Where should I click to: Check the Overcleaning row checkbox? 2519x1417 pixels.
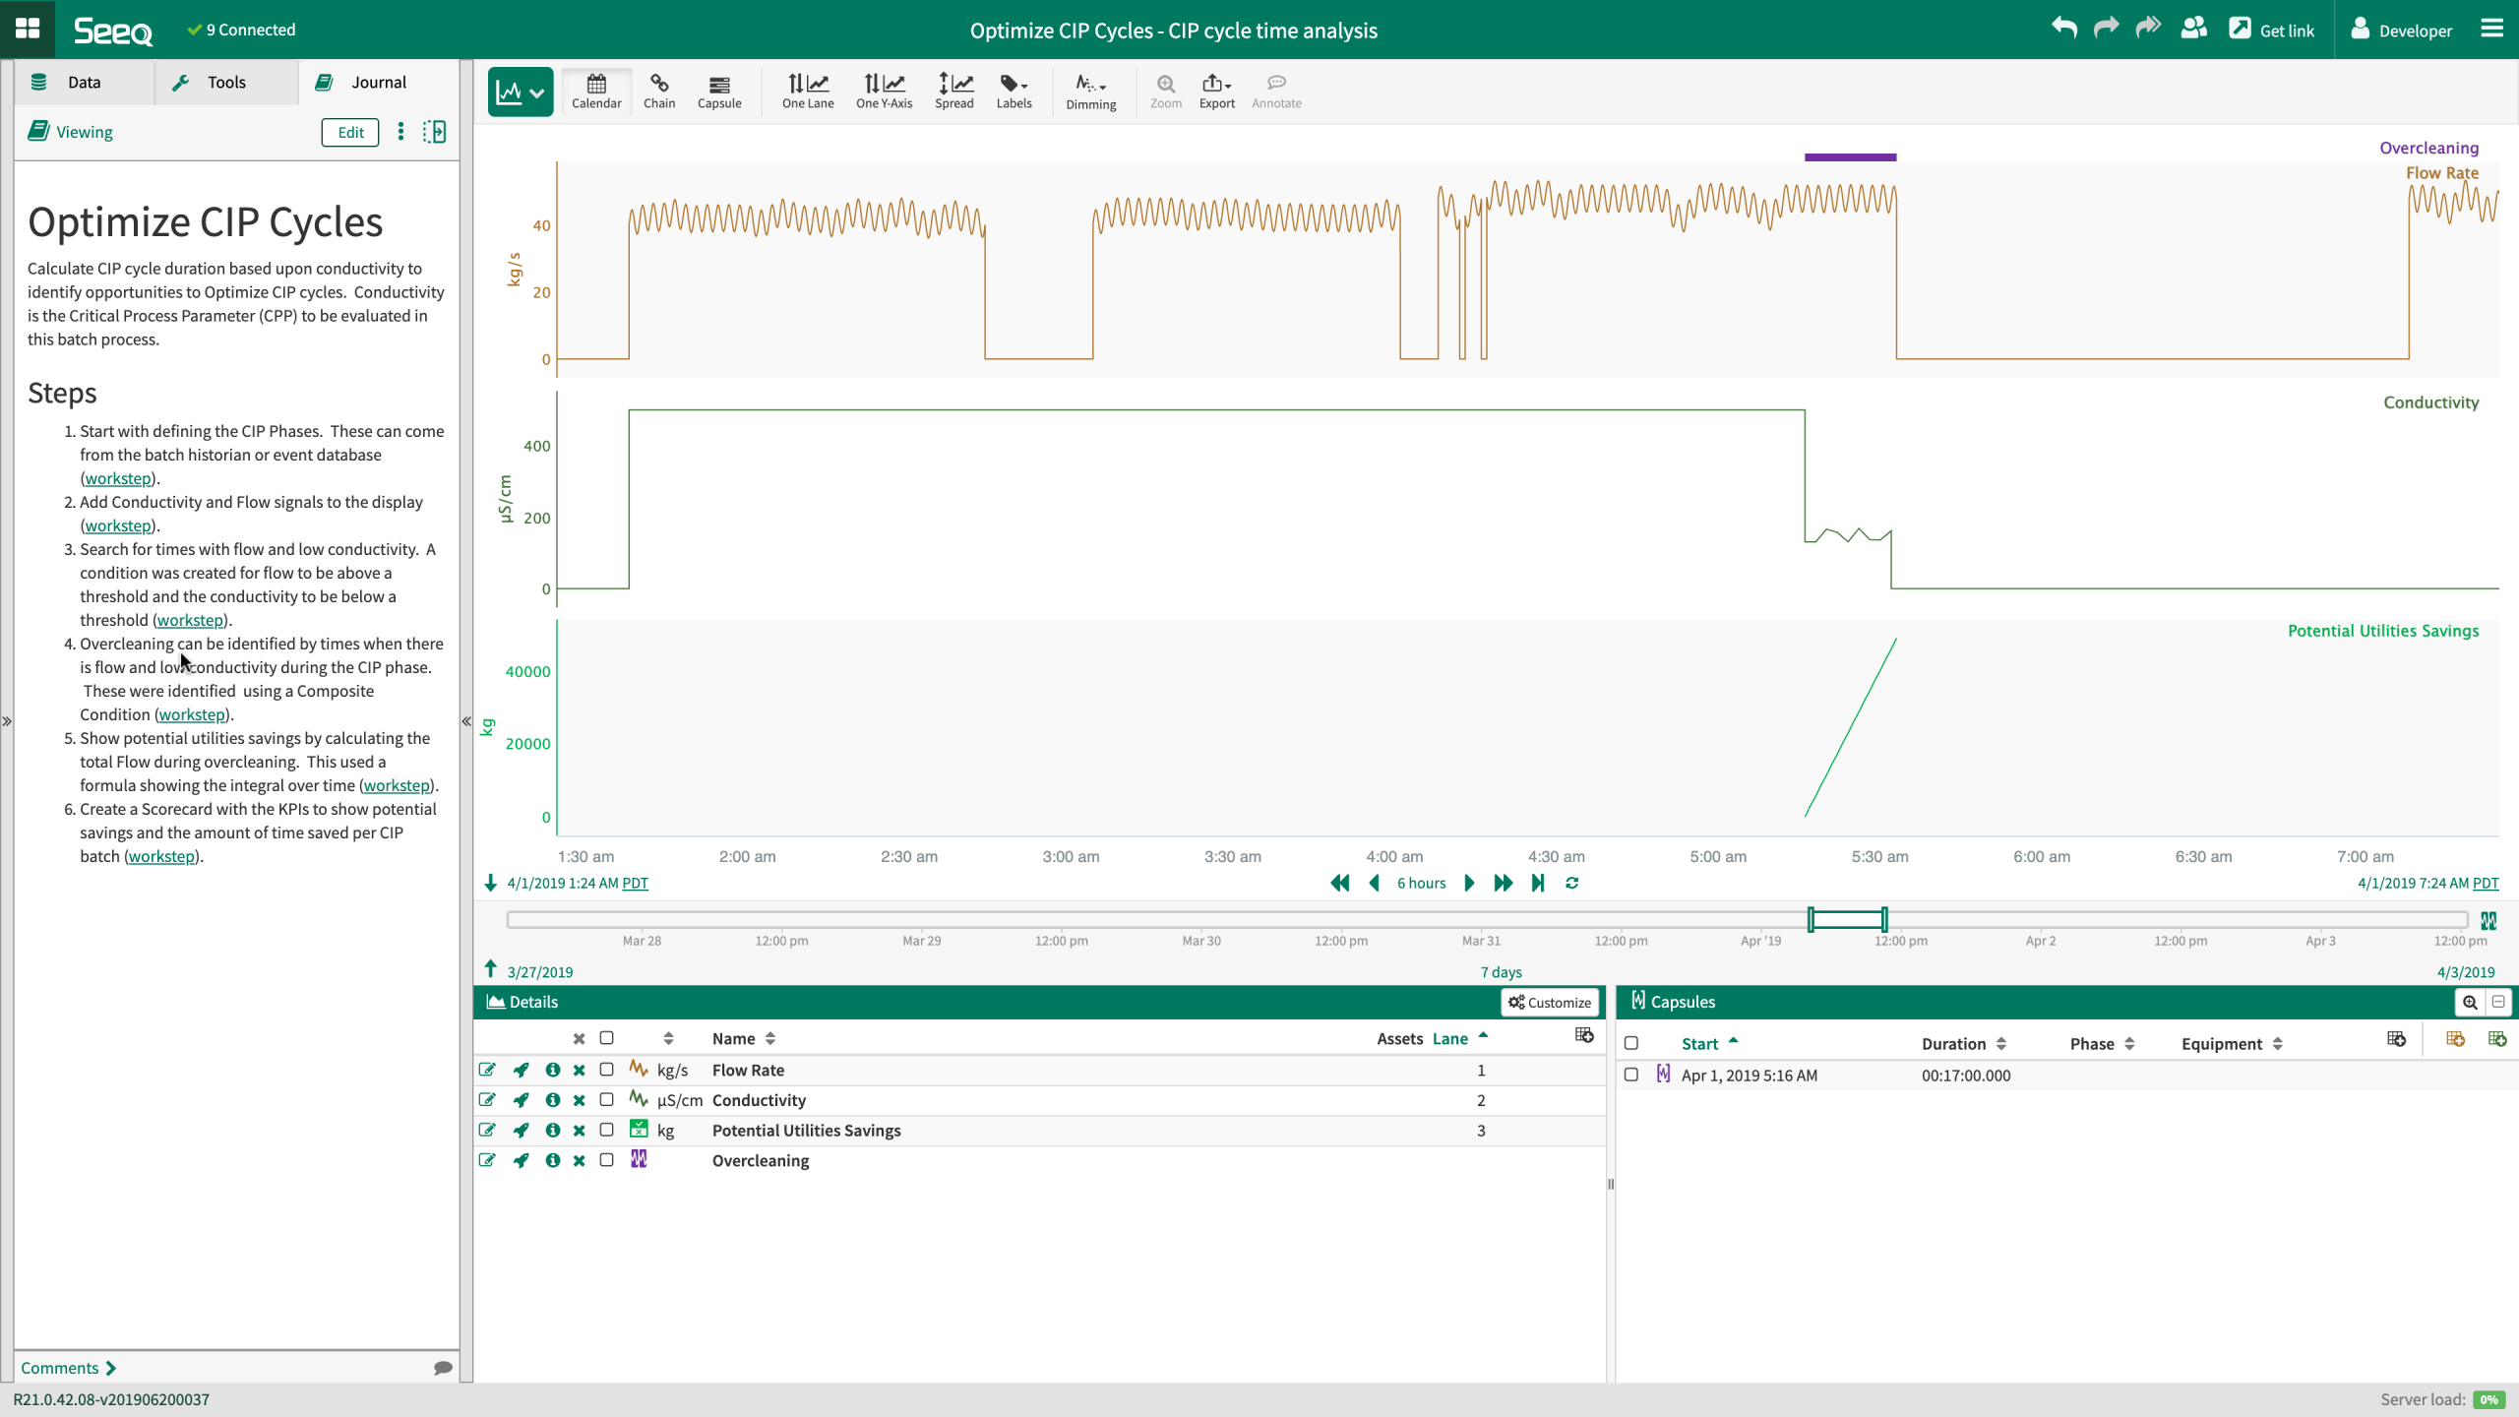[607, 1160]
